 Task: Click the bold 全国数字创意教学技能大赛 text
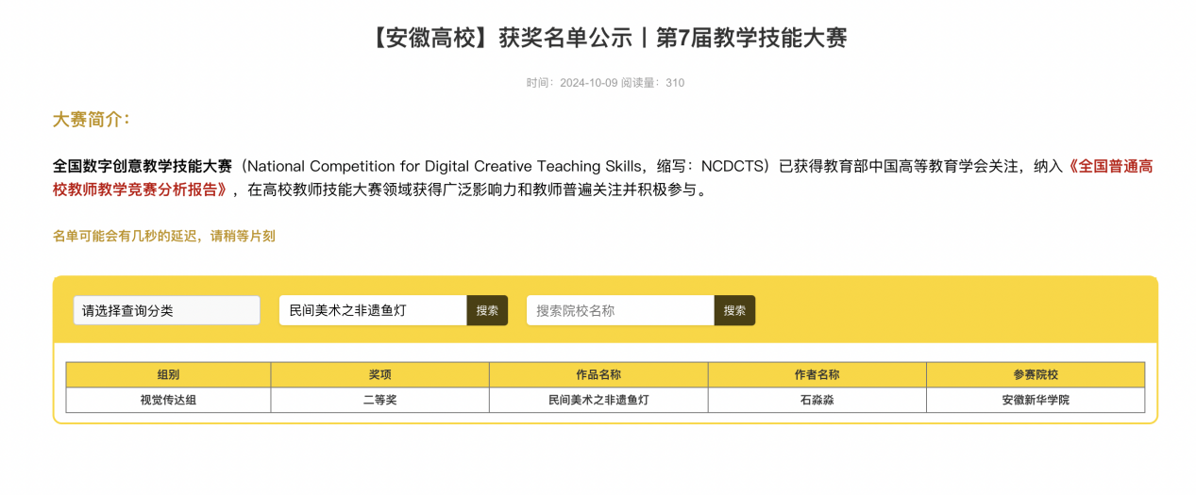coord(143,167)
